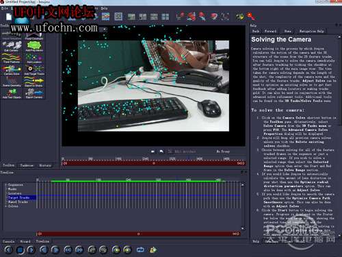Toggle the loop playback button

140,250
